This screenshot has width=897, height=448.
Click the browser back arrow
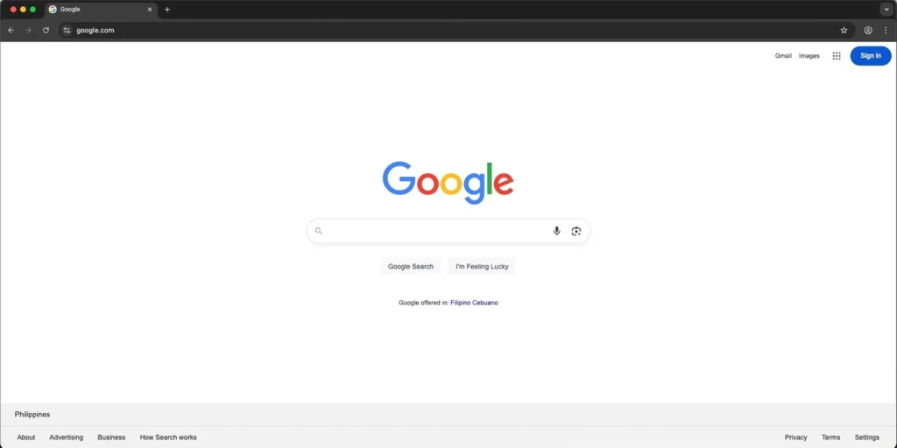pos(11,31)
